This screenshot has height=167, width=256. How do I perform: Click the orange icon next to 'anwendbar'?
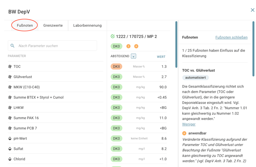click(184, 133)
